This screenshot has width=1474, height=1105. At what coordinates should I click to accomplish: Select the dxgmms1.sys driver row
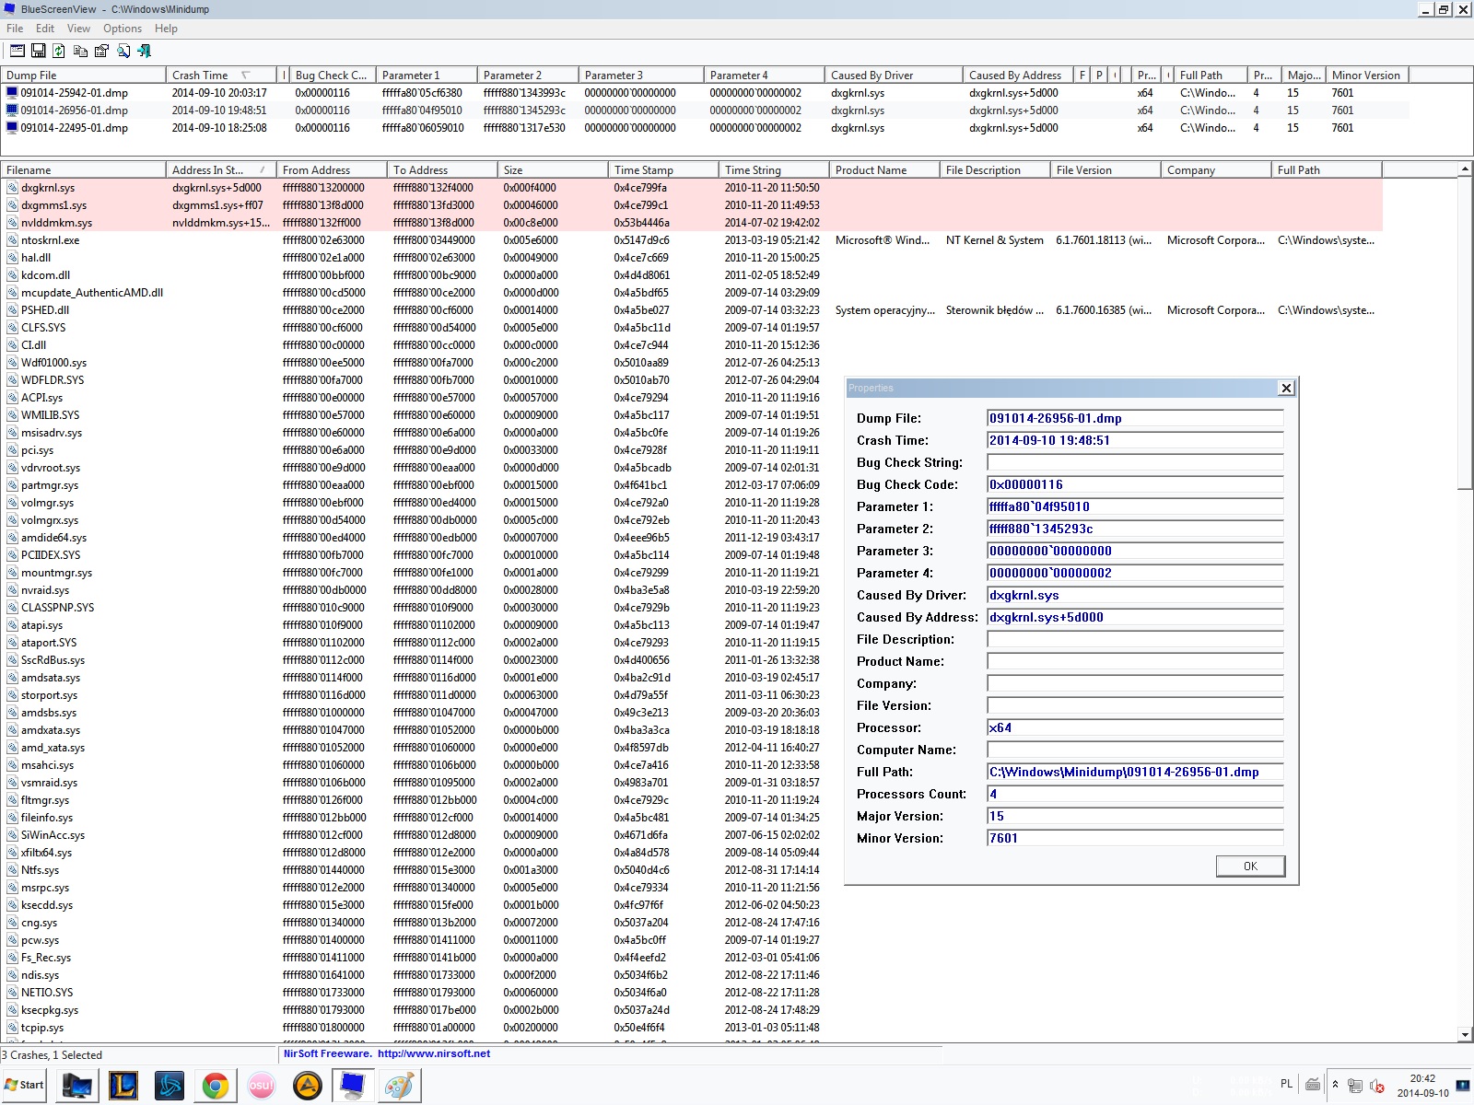(691, 205)
